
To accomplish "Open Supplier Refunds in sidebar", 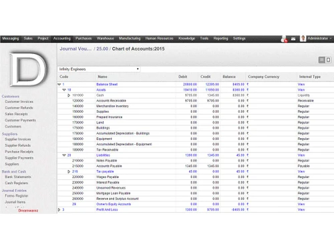I will coord(18,145).
